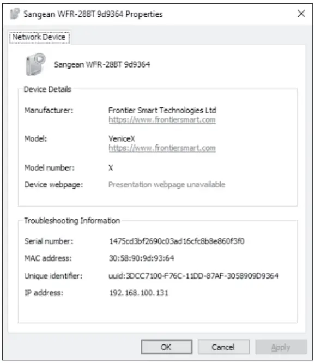Open the model VeniceX frontiersmart.com link

pos(162,148)
